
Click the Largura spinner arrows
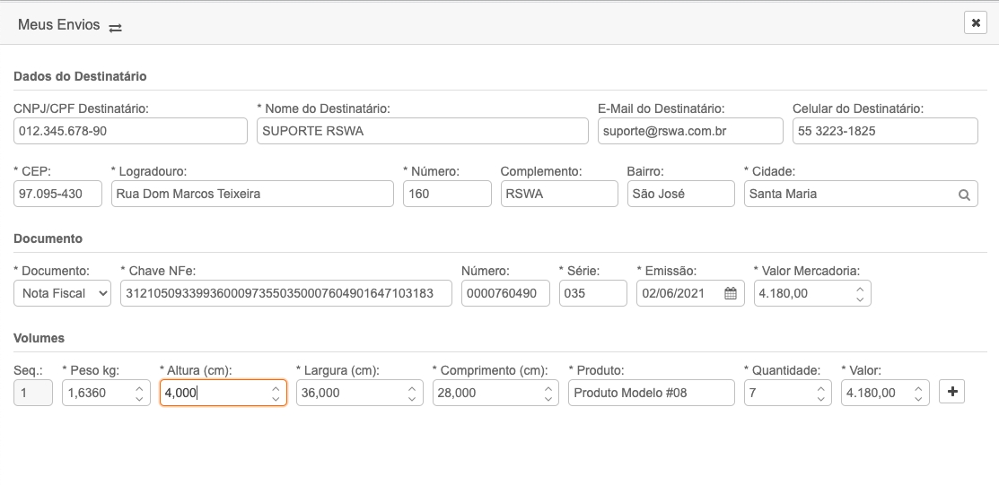coord(411,393)
